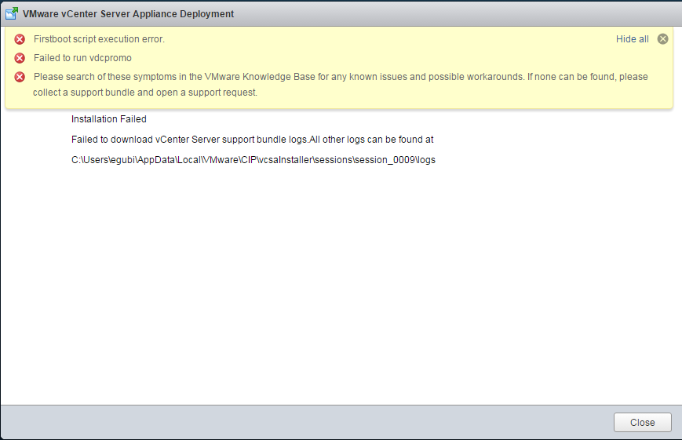Click the VMware vCenter Server Appliance Deployment title
This screenshot has width=682, height=440.
click(x=128, y=14)
